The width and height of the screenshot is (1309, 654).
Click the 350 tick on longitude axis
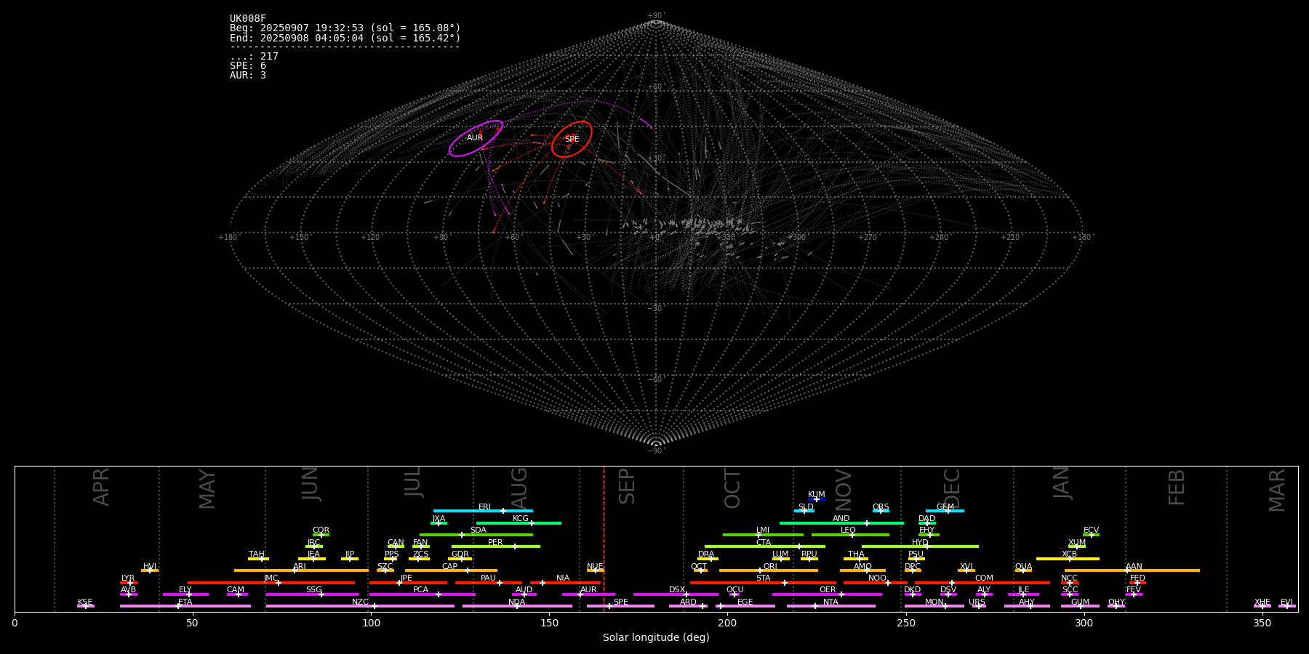(1262, 623)
